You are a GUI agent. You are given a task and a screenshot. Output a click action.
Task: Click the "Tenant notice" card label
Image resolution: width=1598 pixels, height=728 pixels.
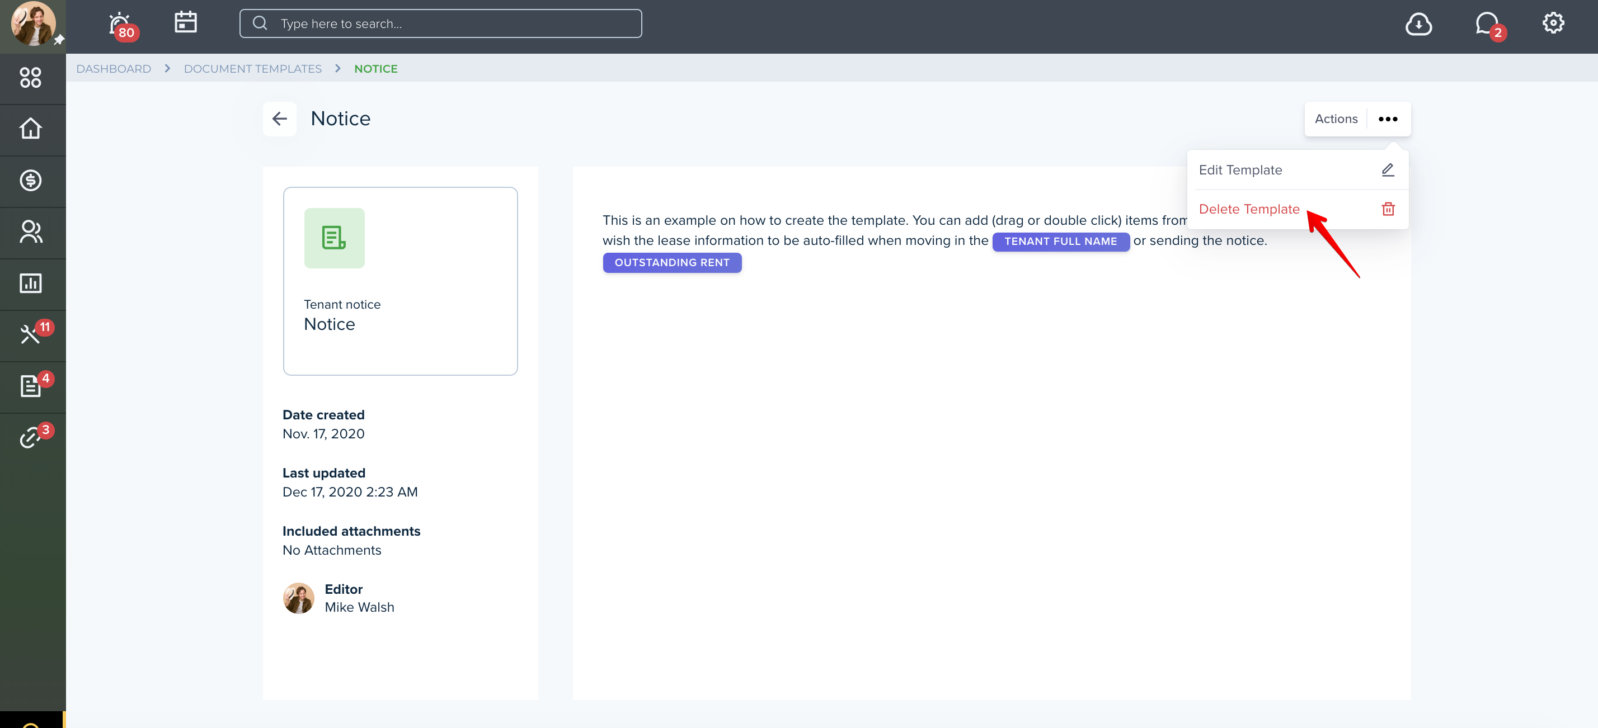[x=342, y=305]
